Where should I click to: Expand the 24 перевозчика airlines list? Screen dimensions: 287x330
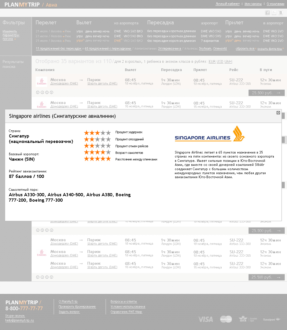[x=170, y=48]
